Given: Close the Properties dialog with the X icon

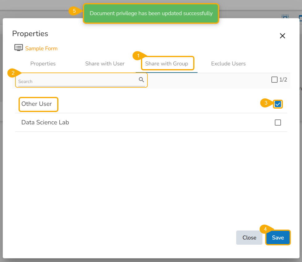Looking at the screenshot, I should [x=282, y=36].
